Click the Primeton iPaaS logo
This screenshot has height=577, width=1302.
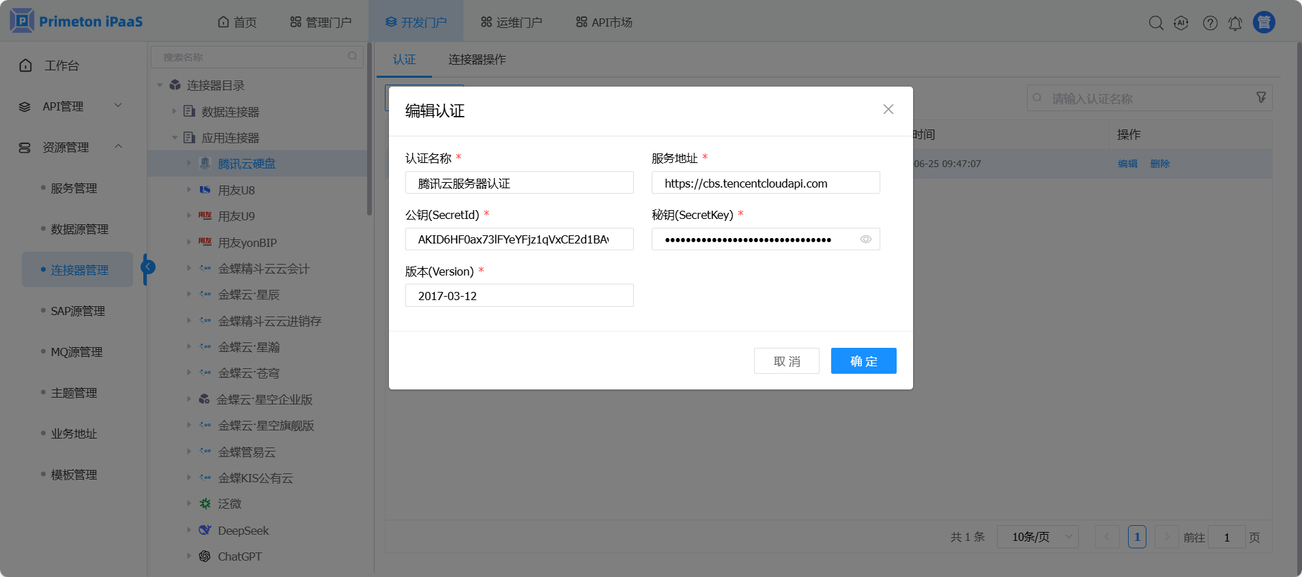(76, 22)
